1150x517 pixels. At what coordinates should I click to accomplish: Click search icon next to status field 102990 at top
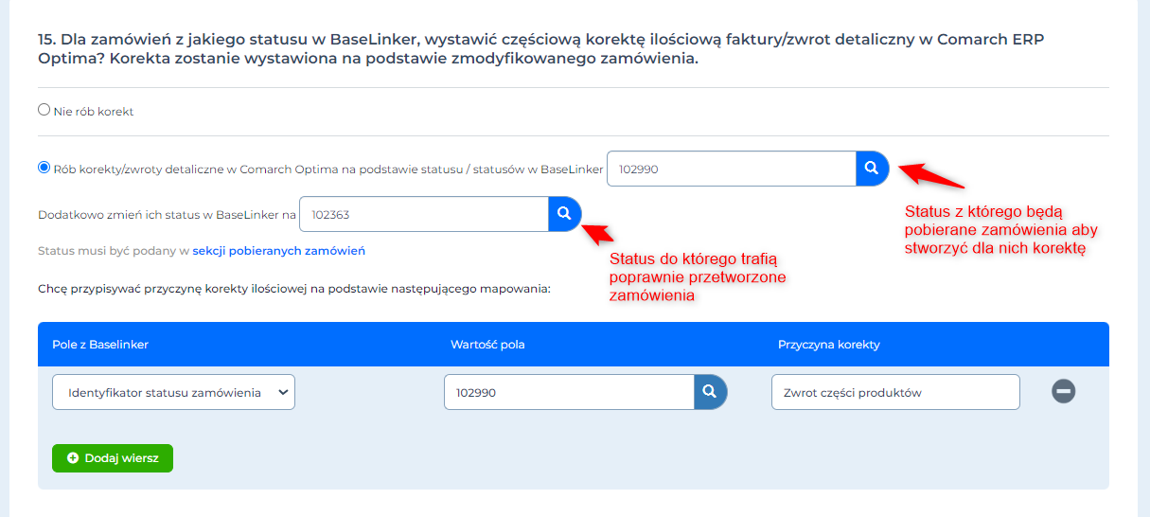tap(872, 169)
